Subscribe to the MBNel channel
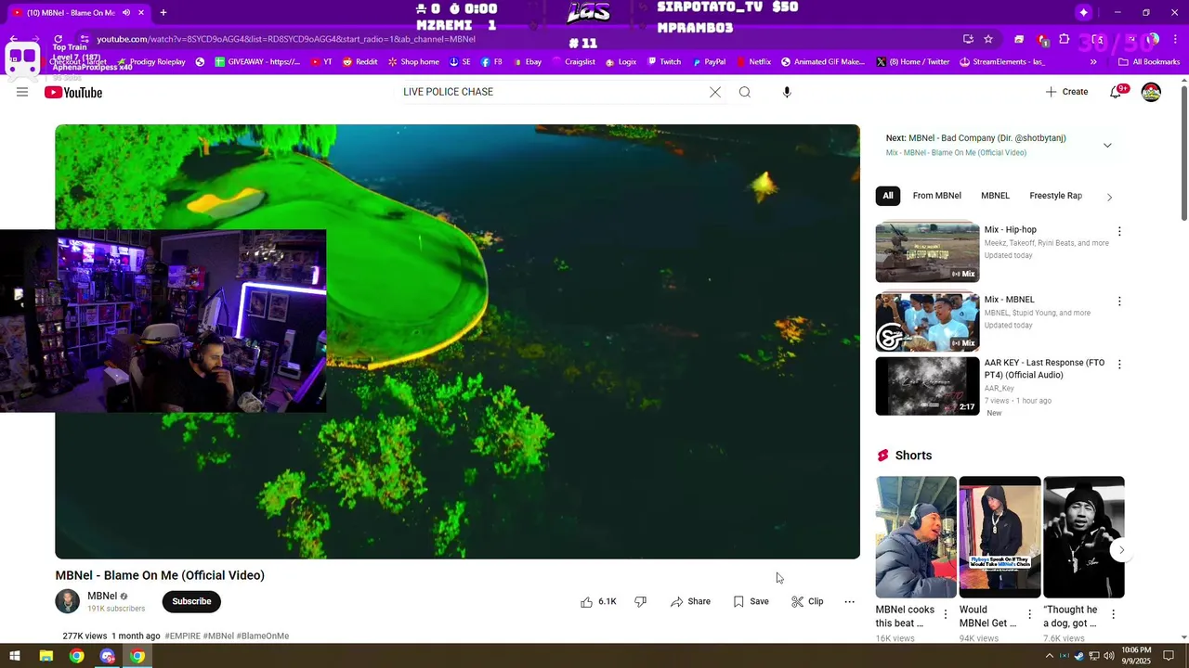Image resolution: width=1189 pixels, height=668 pixels. [x=191, y=601]
